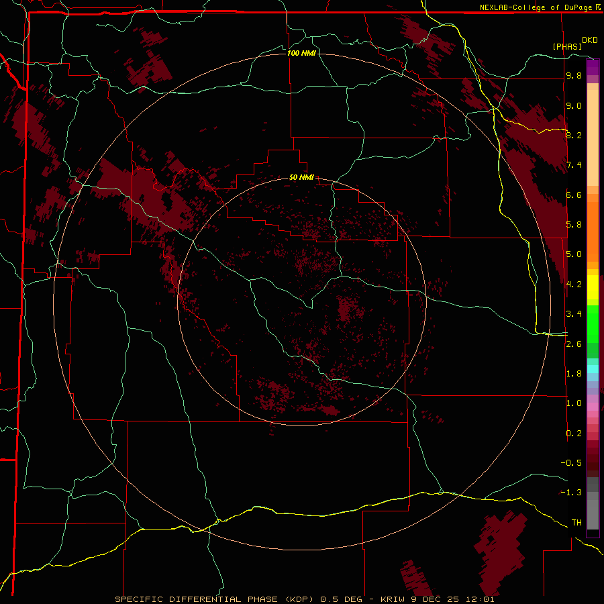Image resolution: width=604 pixels, height=604 pixels.
Task: Click the 1.8 scale value
Action: (574, 374)
